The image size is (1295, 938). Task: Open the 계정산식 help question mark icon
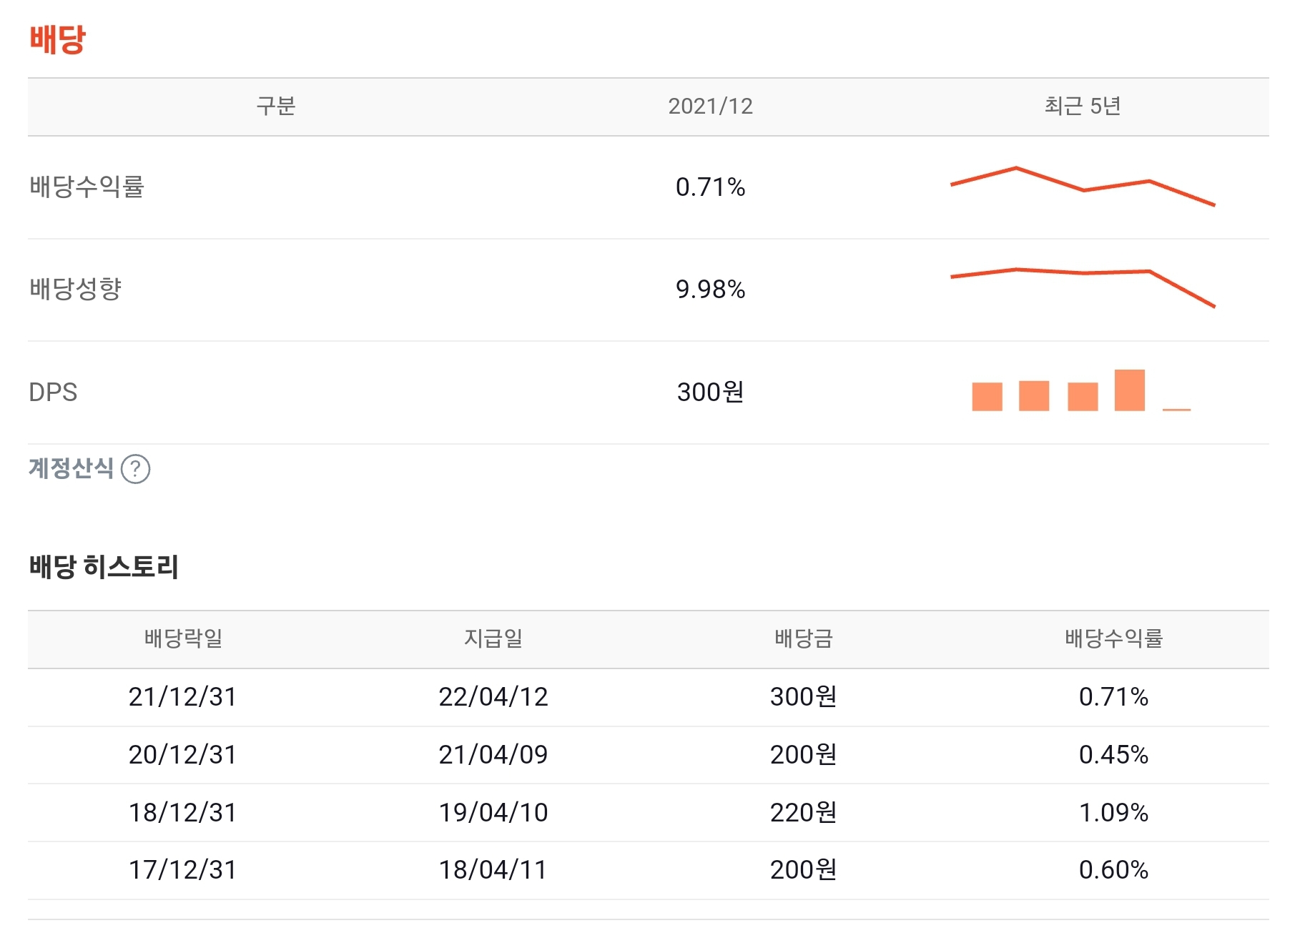tap(137, 470)
